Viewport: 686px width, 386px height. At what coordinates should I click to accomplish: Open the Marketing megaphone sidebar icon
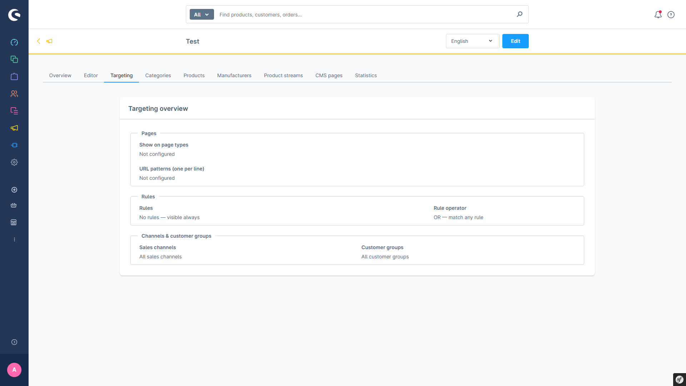tap(14, 128)
